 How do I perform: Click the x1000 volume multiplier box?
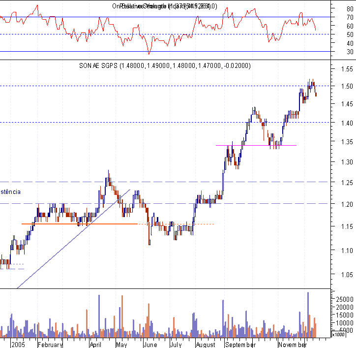(x=338, y=334)
